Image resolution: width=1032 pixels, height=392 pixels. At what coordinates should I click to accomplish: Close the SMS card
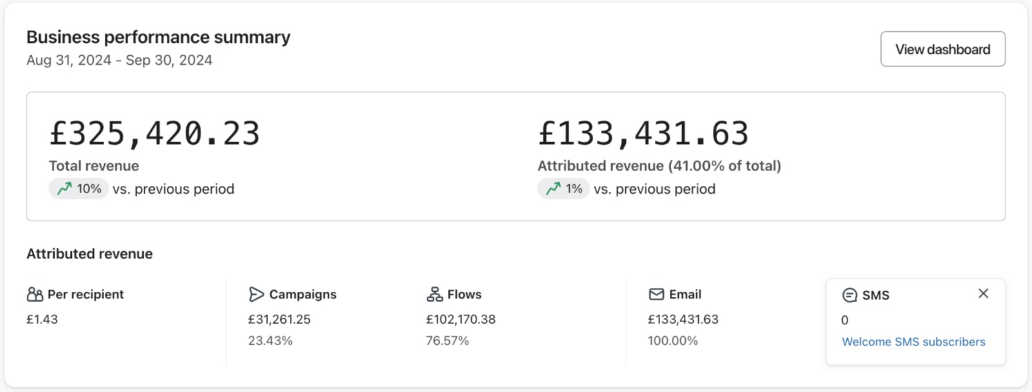(x=983, y=293)
